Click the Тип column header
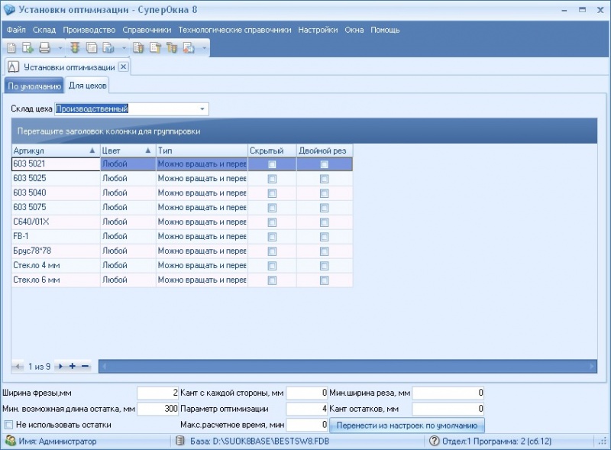This screenshot has height=450, width=611. pyautogui.click(x=202, y=151)
